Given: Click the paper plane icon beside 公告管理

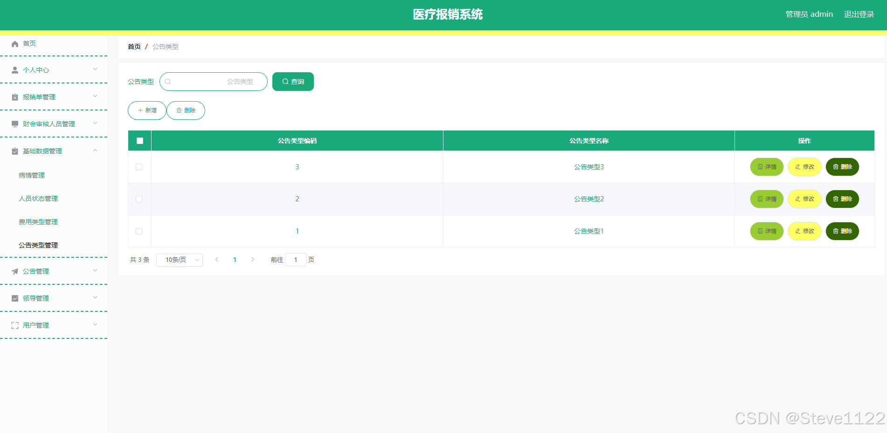Looking at the screenshot, I should click(15, 272).
